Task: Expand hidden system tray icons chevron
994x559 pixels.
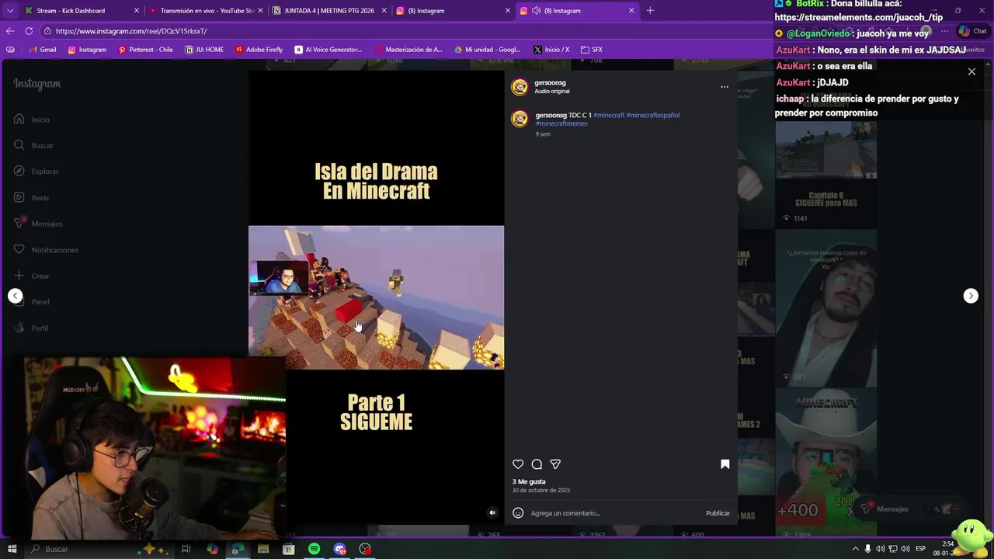Action: point(856,549)
